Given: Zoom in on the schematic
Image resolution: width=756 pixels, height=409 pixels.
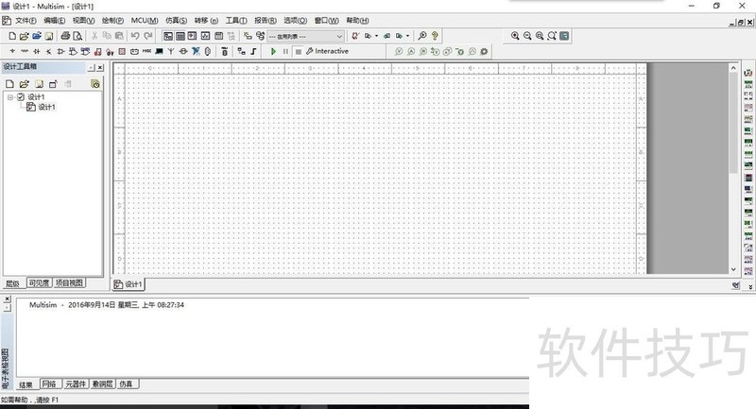Looking at the screenshot, I should tap(515, 36).
